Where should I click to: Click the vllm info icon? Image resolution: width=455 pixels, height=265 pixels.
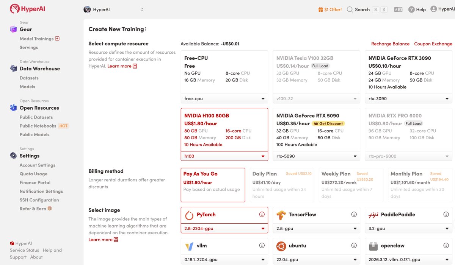point(262,245)
